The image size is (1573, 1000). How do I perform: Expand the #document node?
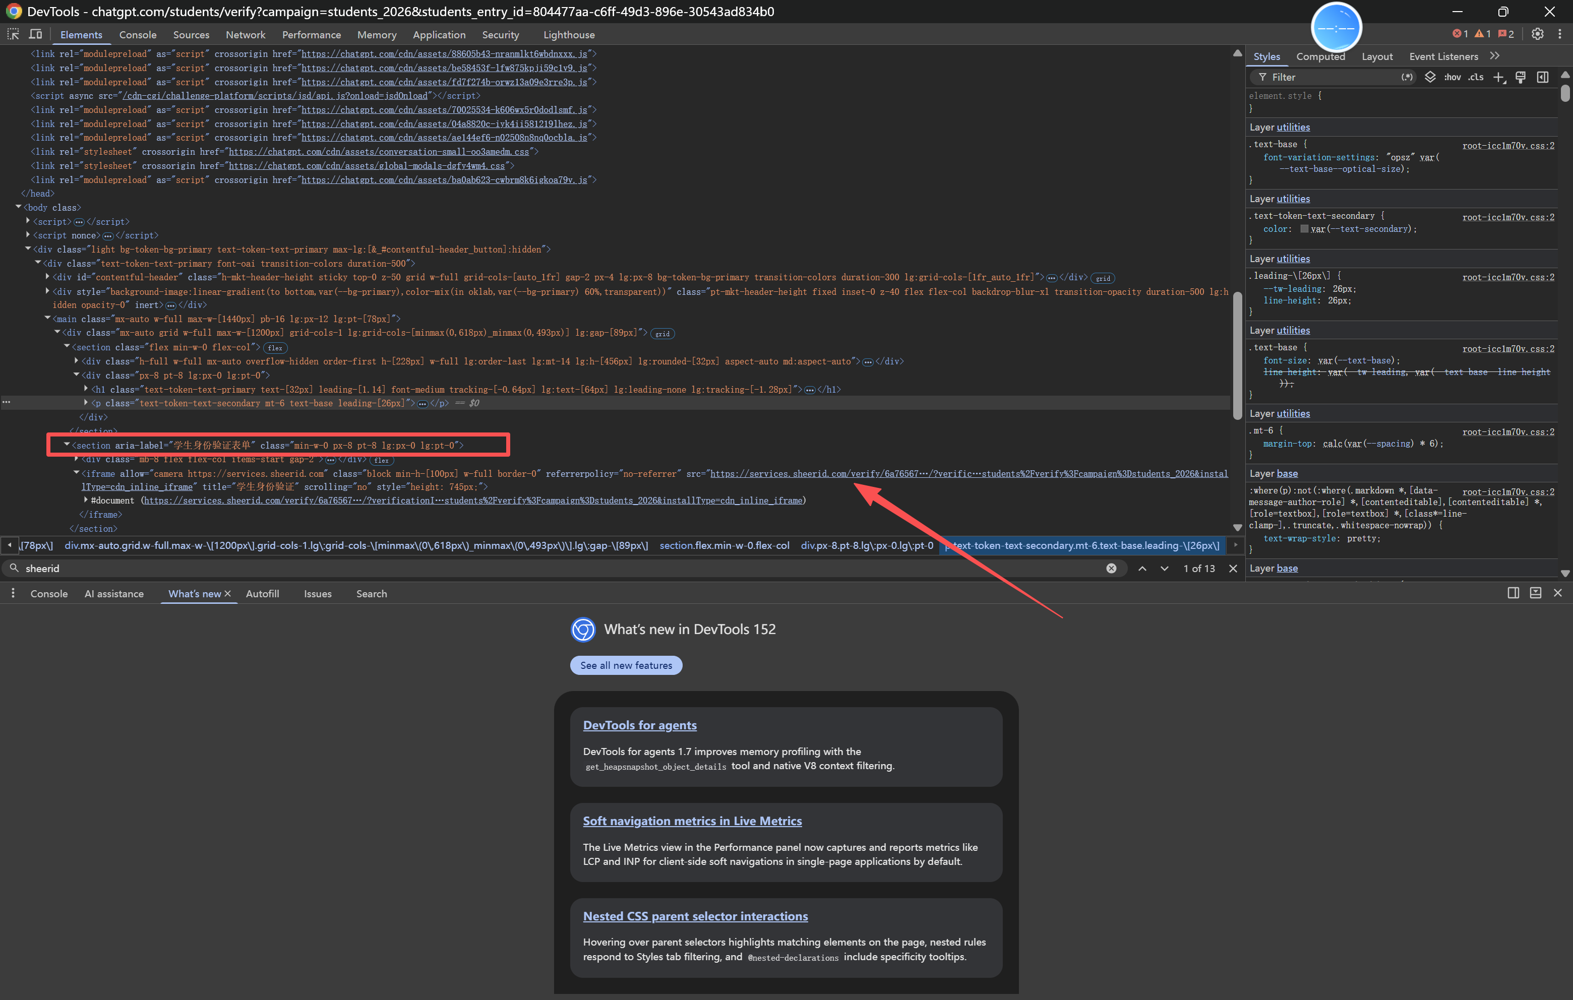click(86, 501)
